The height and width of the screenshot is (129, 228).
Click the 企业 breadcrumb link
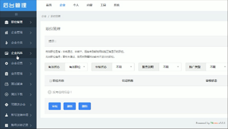(x=44, y=16)
